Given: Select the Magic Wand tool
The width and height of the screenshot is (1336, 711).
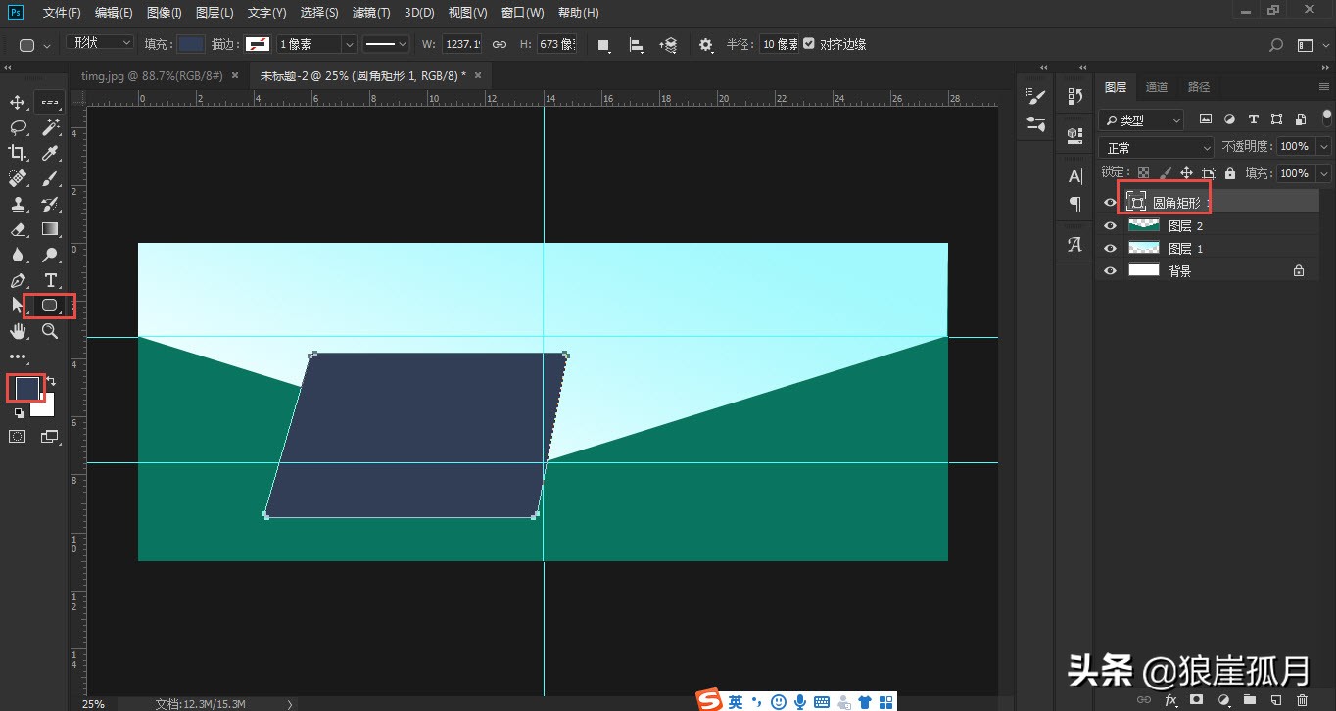Looking at the screenshot, I should coord(50,127).
